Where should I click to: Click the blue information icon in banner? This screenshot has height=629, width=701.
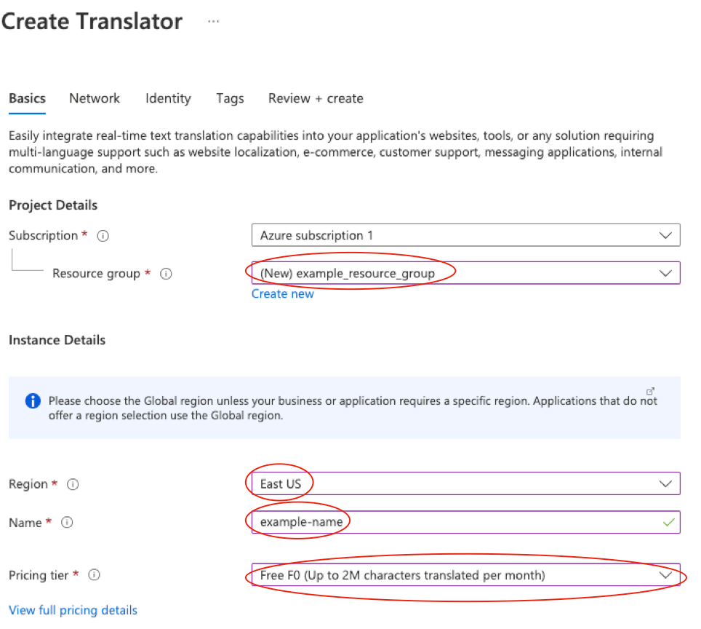32,401
